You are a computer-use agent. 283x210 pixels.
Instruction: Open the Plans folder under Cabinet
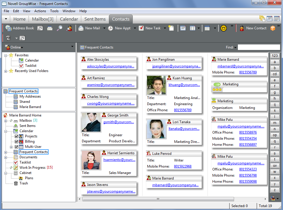[29, 178]
